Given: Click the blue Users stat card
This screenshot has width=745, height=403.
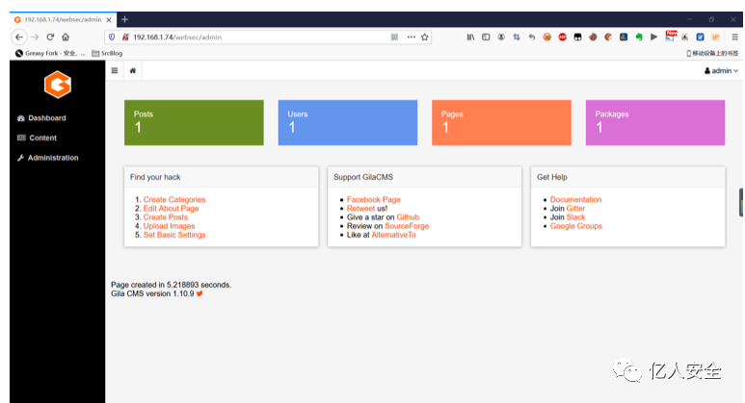Looking at the screenshot, I should click(x=348, y=122).
